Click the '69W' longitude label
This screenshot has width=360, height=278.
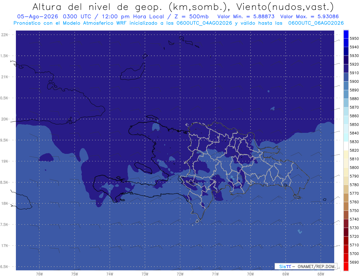[285, 274]
